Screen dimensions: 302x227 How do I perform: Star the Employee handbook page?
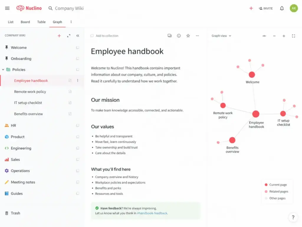coord(188,36)
